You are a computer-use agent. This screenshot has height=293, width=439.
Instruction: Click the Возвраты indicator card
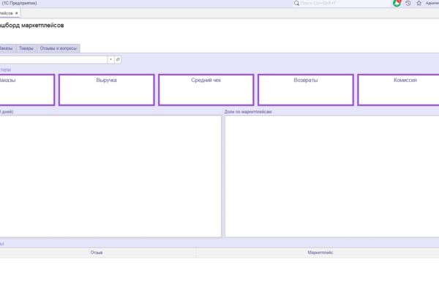click(x=306, y=89)
